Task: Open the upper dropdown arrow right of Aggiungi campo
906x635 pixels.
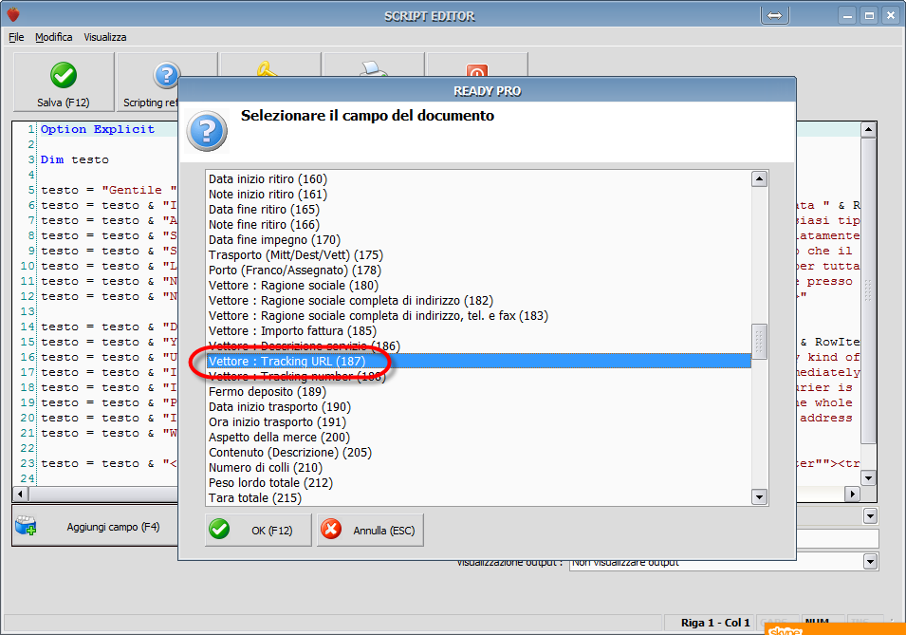Action: (870, 515)
